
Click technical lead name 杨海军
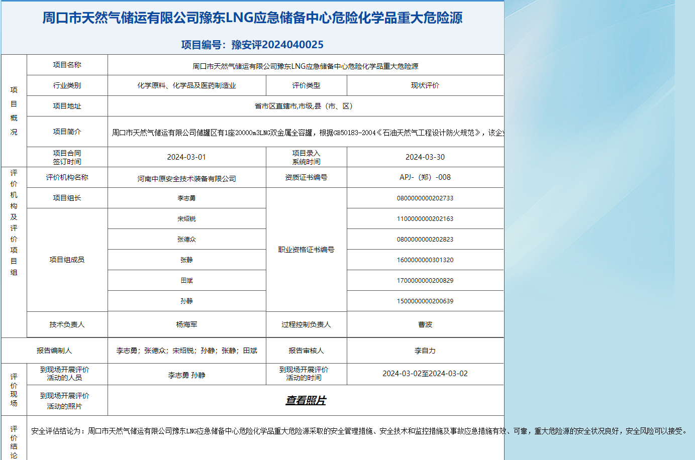(x=186, y=324)
